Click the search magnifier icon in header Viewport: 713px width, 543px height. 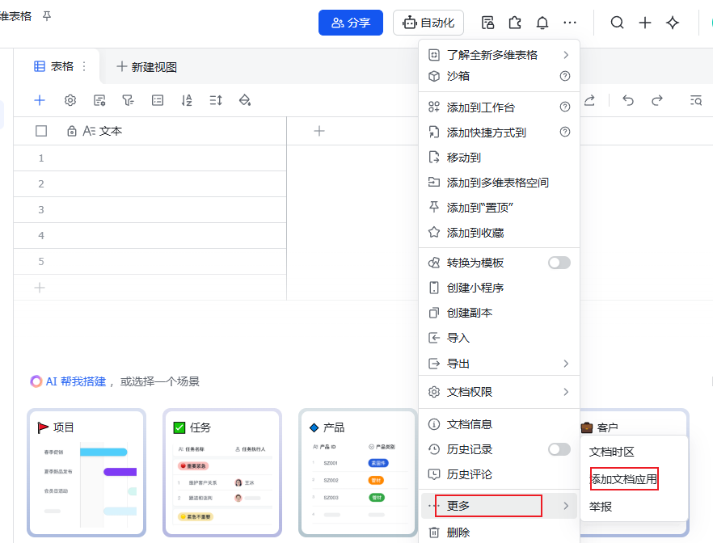tap(617, 23)
